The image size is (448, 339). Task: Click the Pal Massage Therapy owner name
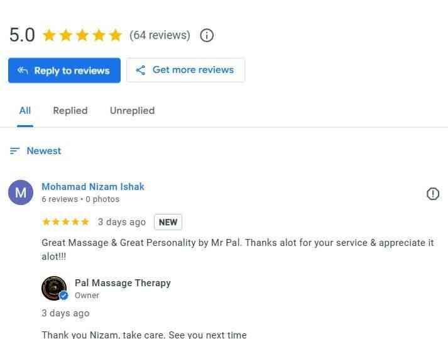pyautogui.click(x=123, y=283)
